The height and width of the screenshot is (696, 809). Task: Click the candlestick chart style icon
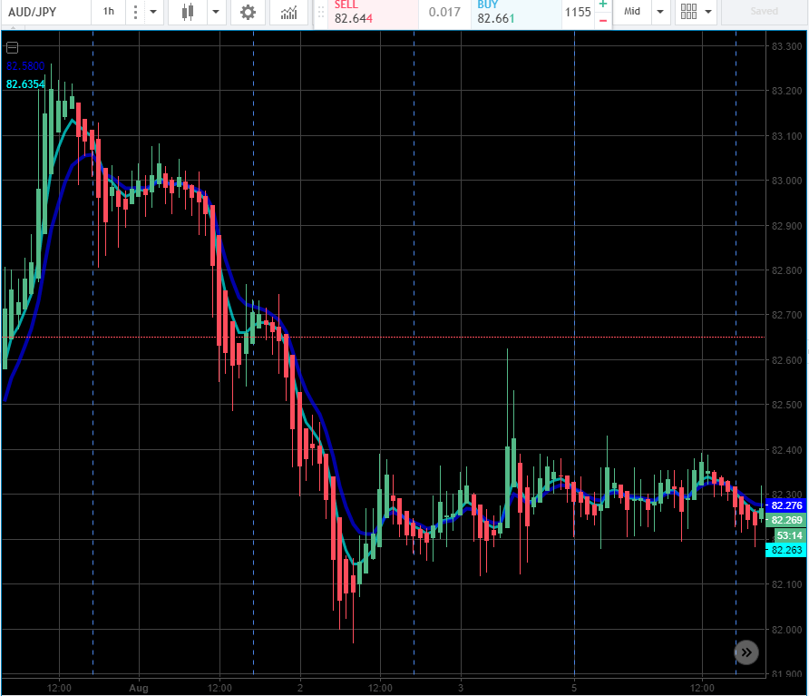pyautogui.click(x=188, y=13)
